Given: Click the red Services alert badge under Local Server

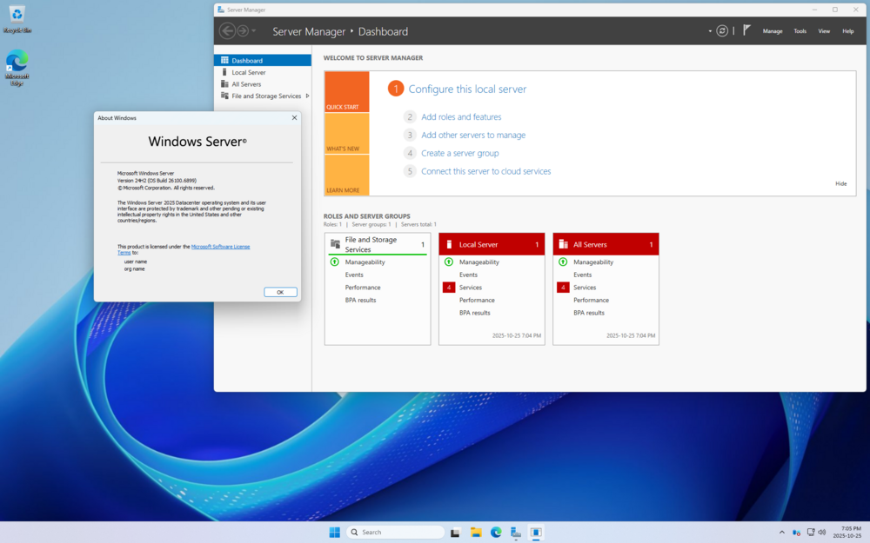Looking at the screenshot, I should [x=449, y=288].
